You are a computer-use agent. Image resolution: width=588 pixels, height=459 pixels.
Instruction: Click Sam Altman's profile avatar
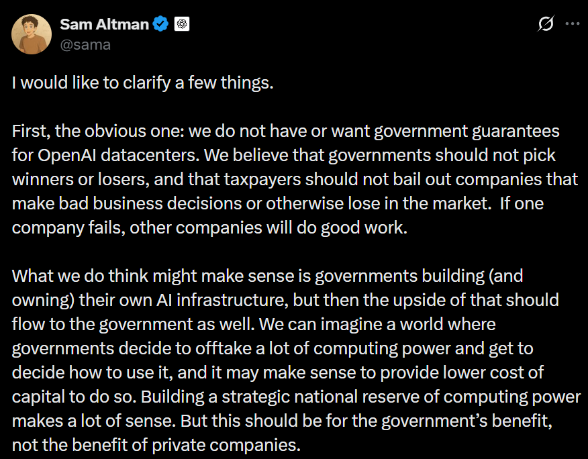coord(32,34)
